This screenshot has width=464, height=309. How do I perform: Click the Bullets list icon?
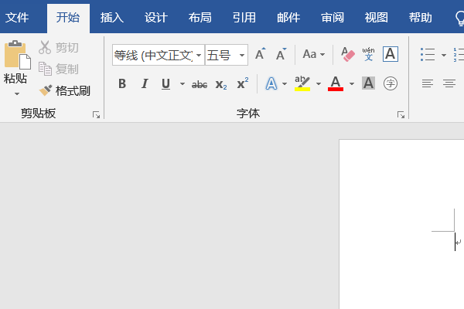(428, 55)
